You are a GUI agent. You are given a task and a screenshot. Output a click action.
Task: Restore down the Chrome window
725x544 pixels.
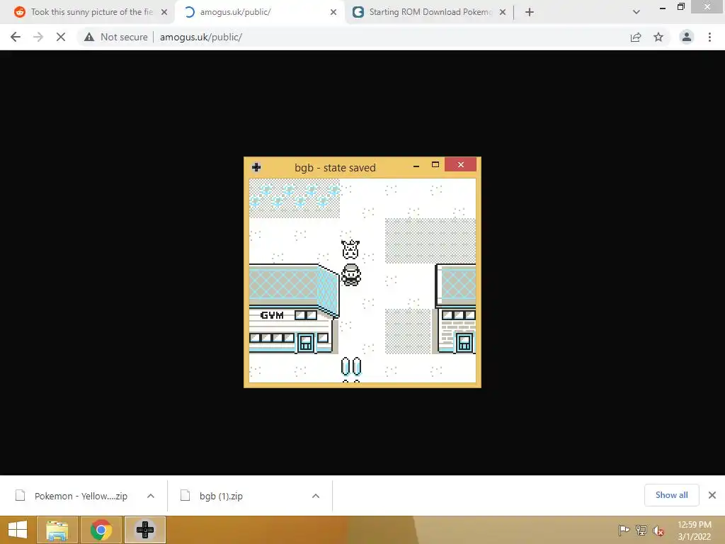point(680,6)
